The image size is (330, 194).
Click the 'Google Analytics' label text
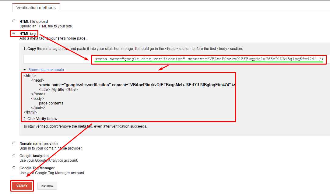click(x=34, y=156)
